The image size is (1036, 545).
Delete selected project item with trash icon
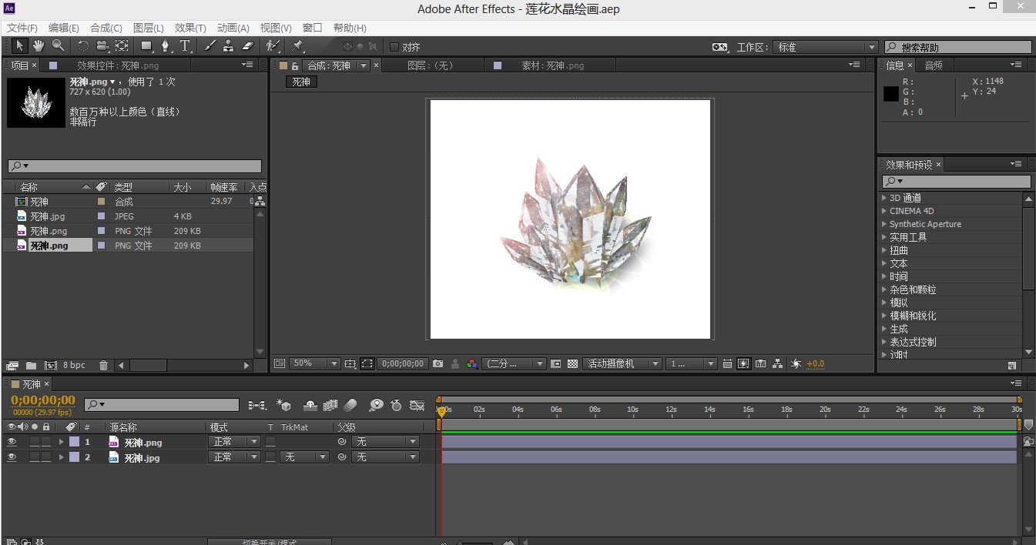point(104,366)
